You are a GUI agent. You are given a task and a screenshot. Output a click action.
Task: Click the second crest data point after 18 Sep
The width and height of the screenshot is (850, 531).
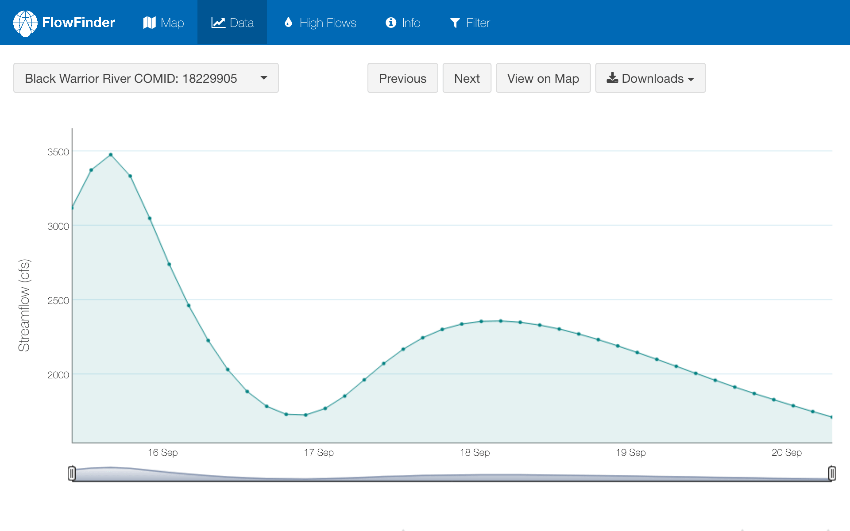[501, 321]
